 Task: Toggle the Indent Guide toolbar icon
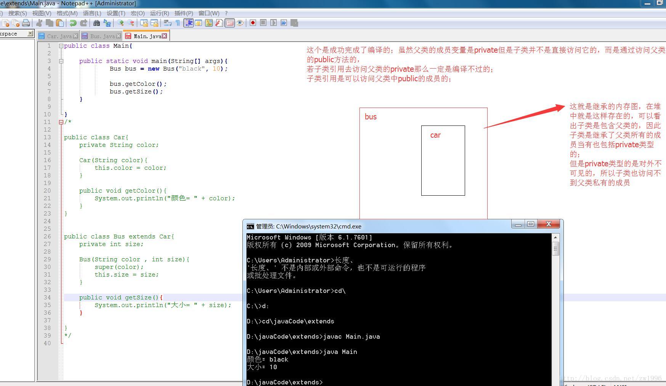(188, 23)
